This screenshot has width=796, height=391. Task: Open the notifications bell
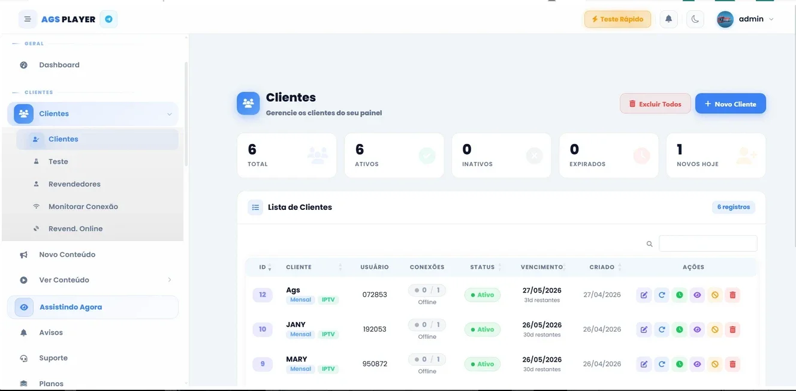click(668, 19)
